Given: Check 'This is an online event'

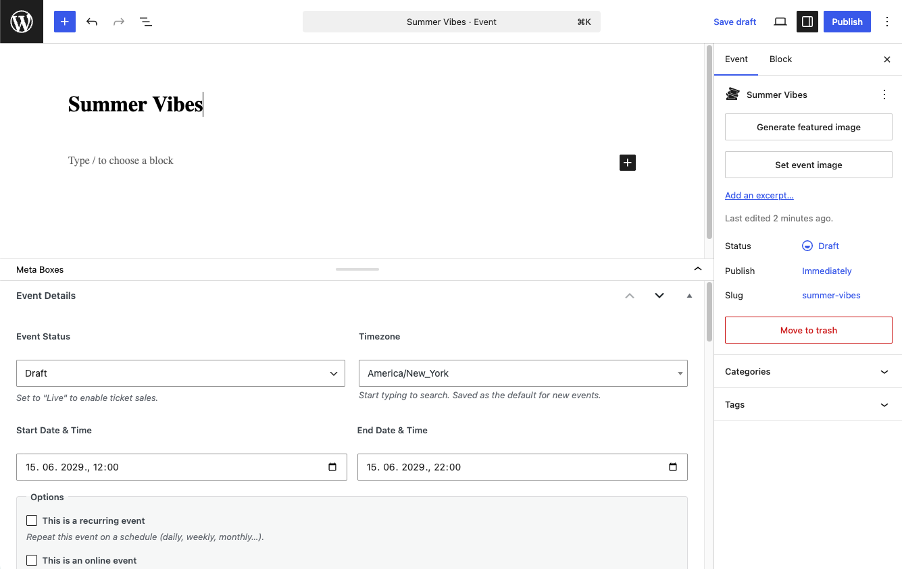Looking at the screenshot, I should pos(32,560).
